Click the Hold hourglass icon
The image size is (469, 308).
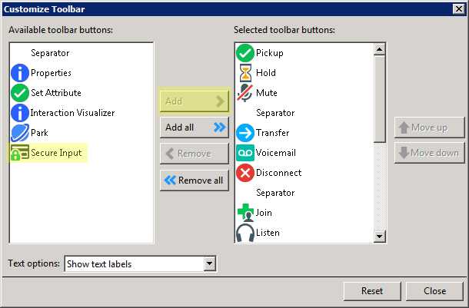coord(245,73)
